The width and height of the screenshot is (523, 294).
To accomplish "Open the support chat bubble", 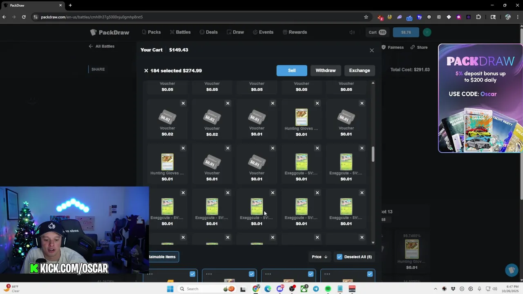I will click(x=512, y=270).
